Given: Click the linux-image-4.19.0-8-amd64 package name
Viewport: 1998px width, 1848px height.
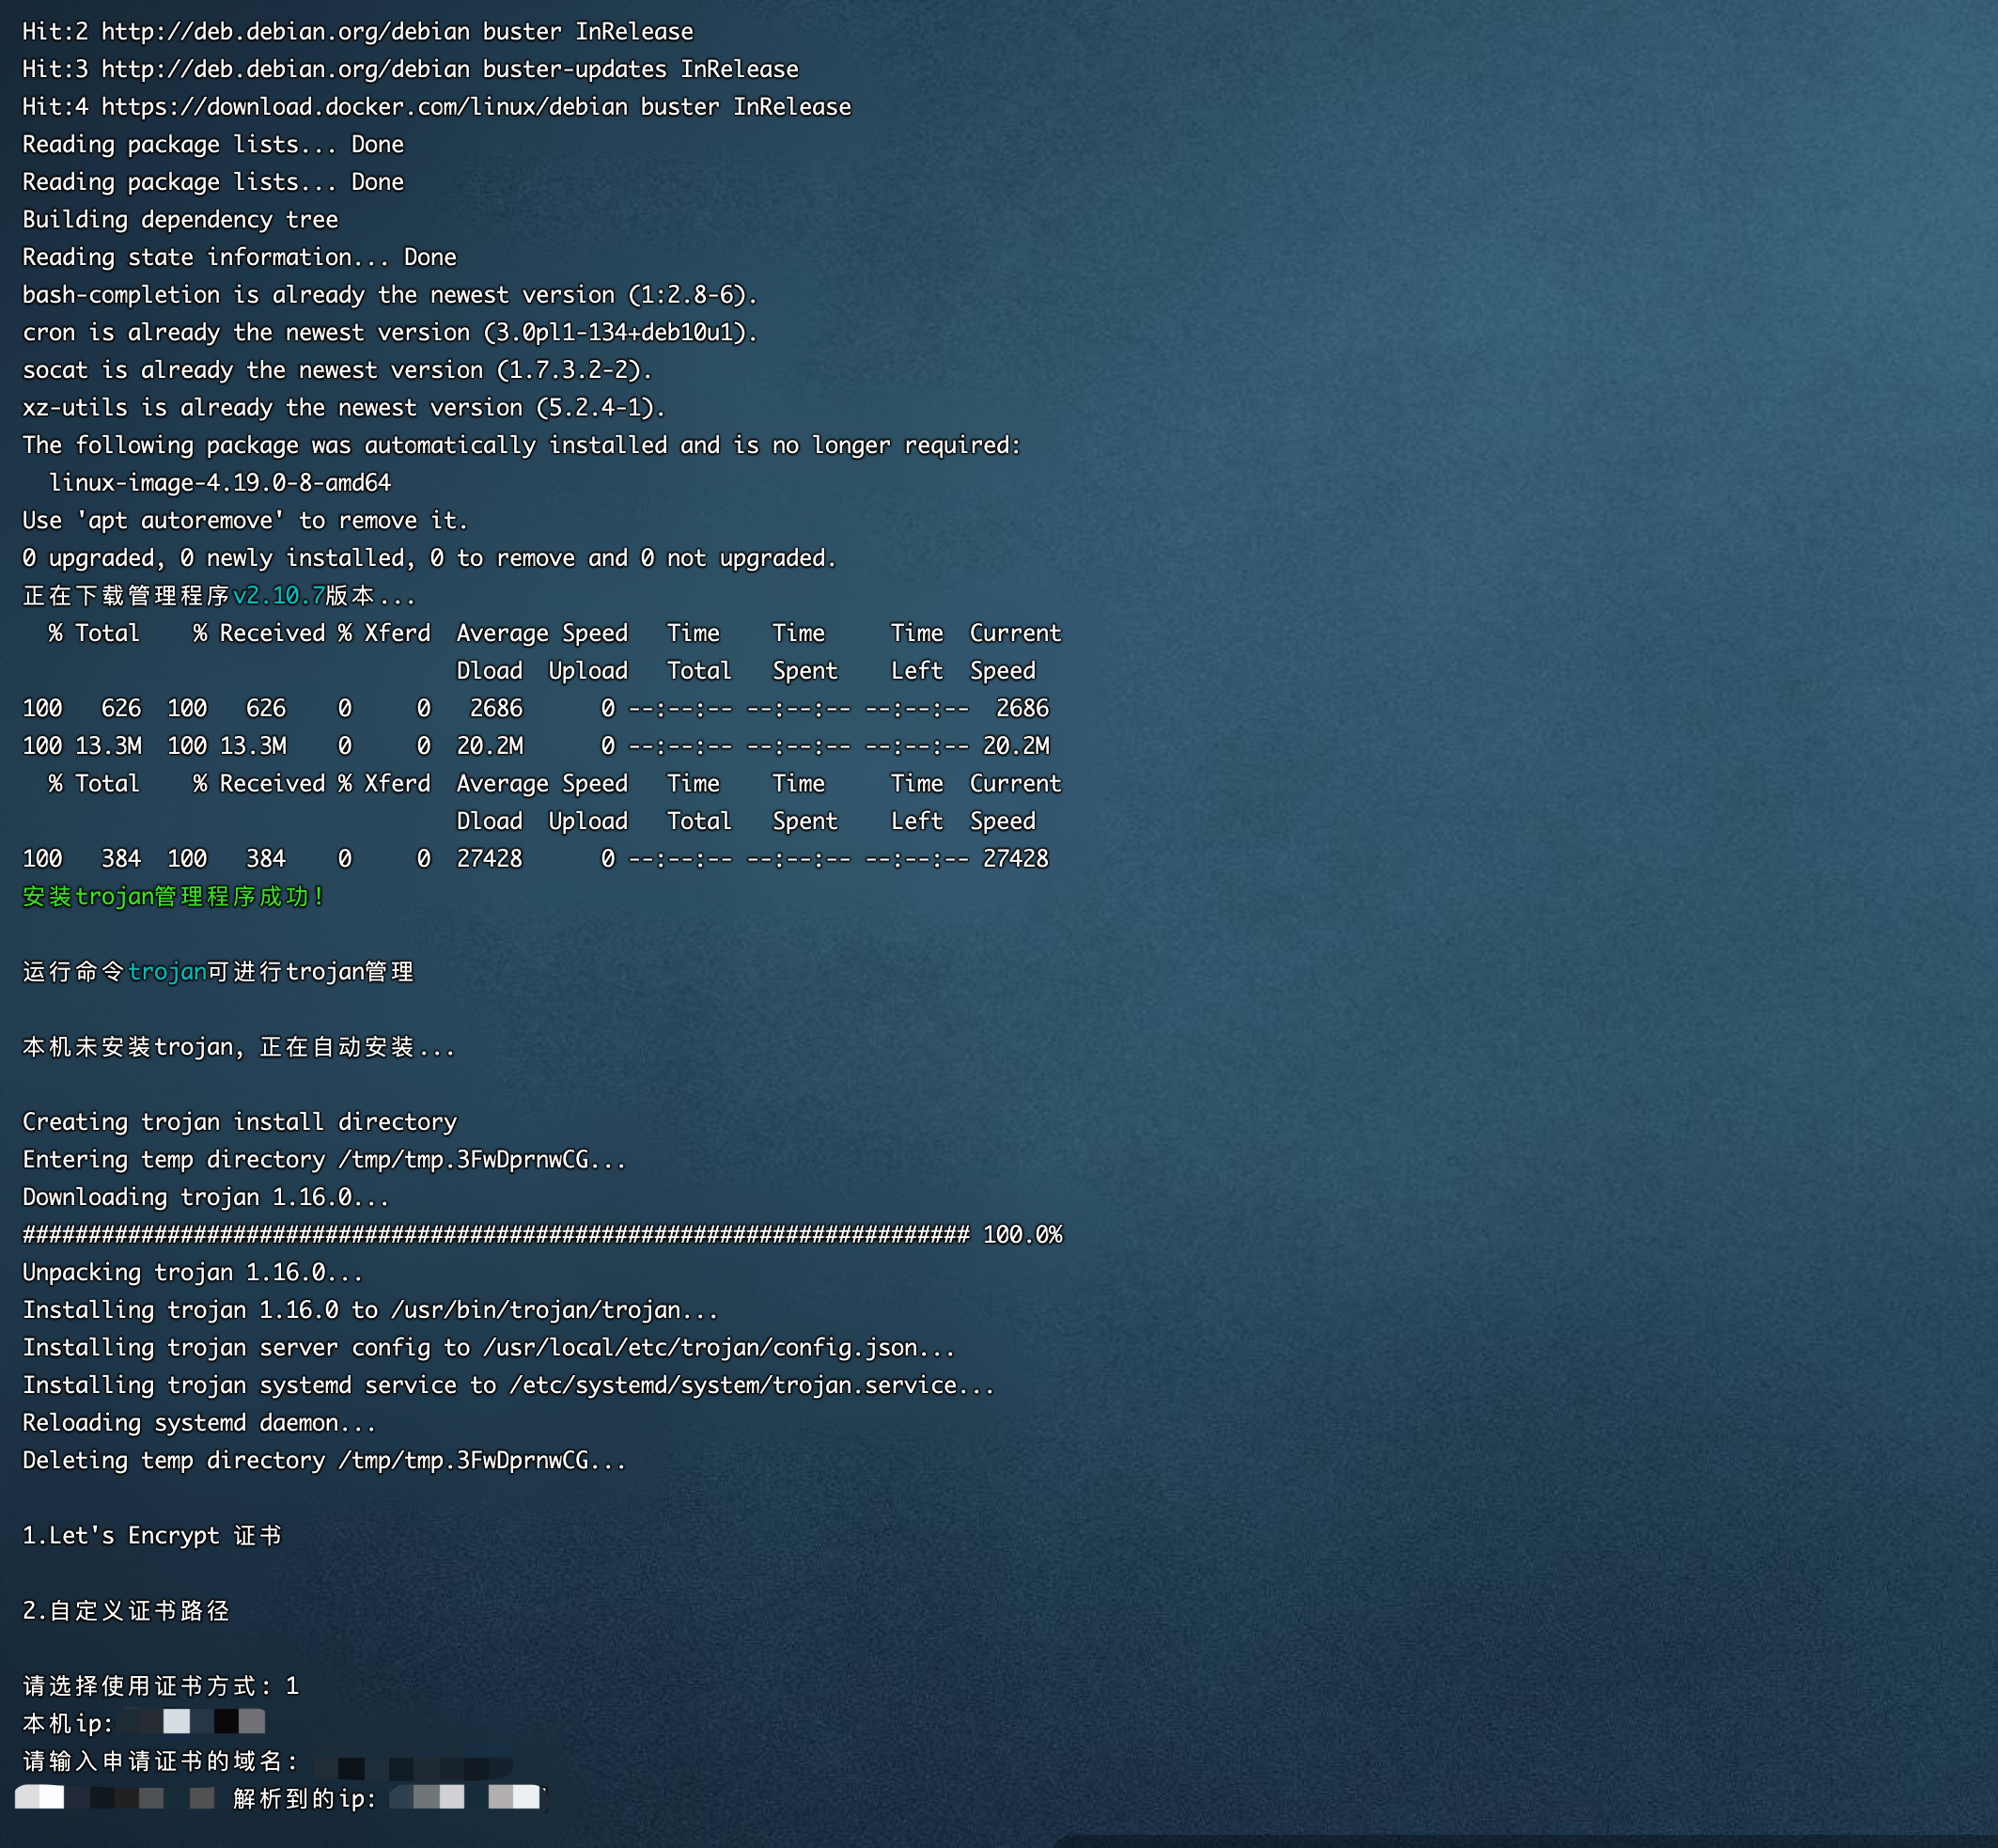Looking at the screenshot, I should pyautogui.click(x=220, y=483).
